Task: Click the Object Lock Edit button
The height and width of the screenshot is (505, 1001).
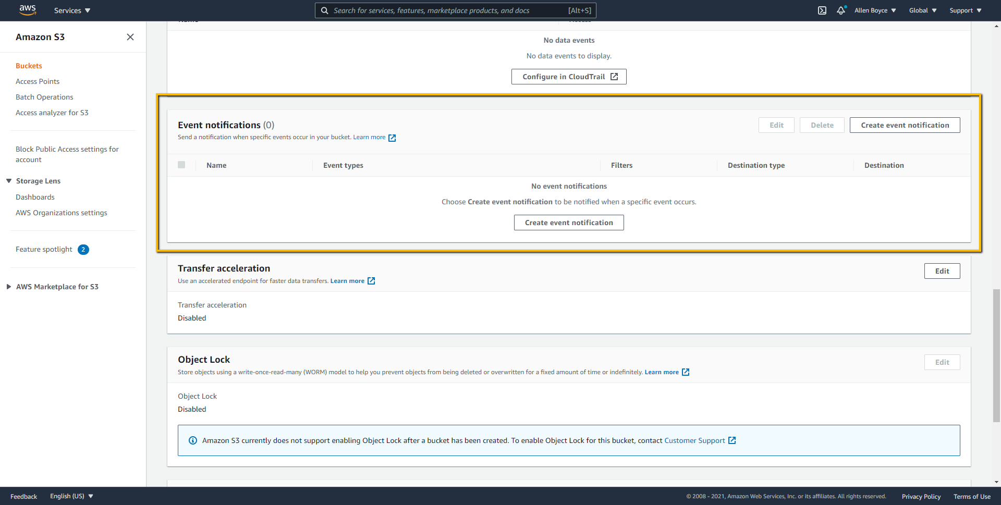Action: [942, 362]
